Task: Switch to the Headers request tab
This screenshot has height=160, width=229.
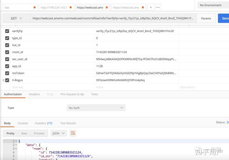Action: [34, 94]
